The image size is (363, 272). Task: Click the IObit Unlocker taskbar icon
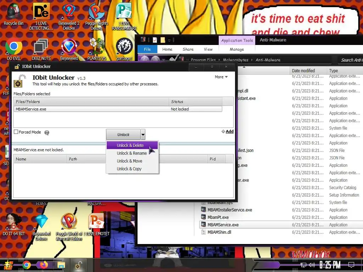[79, 265]
